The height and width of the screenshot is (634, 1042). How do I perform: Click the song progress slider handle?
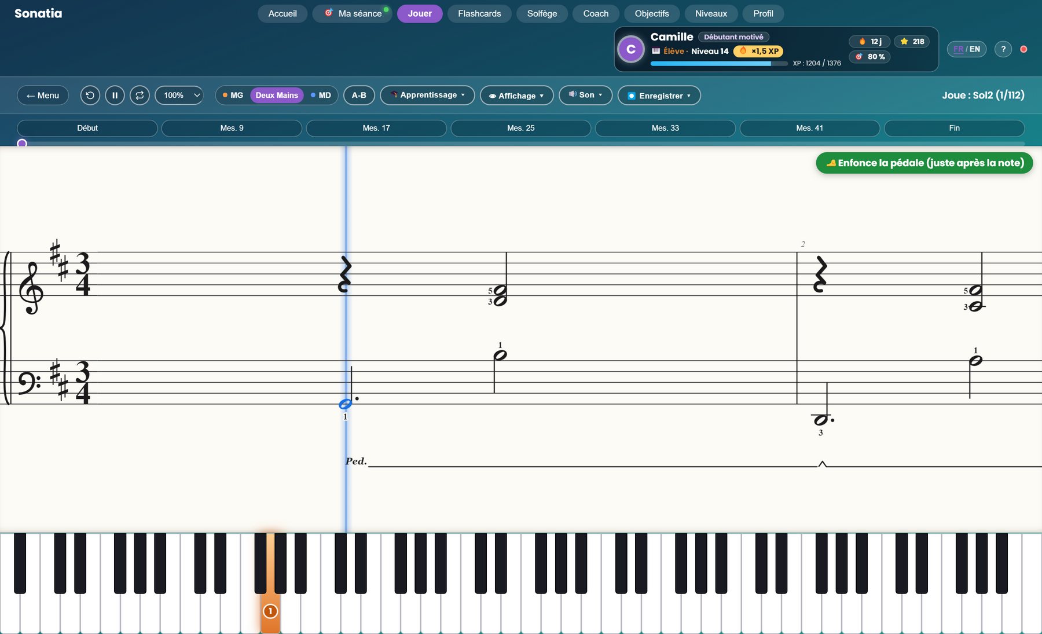tap(22, 143)
